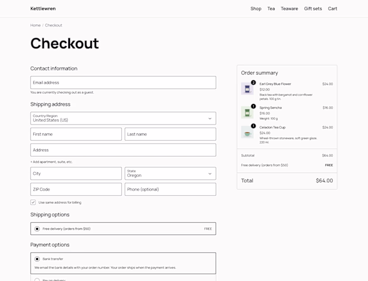Open the Country/Region dropdown
The image size is (368, 281).
click(x=123, y=118)
